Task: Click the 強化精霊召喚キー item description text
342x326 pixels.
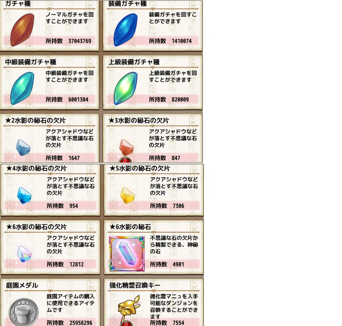Action: [174, 306]
